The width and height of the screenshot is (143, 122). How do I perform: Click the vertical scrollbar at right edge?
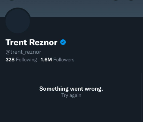pos(142,97)
